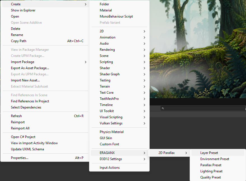Select Find References In Project
Screen dimensions: 246x181
(45, 101)
